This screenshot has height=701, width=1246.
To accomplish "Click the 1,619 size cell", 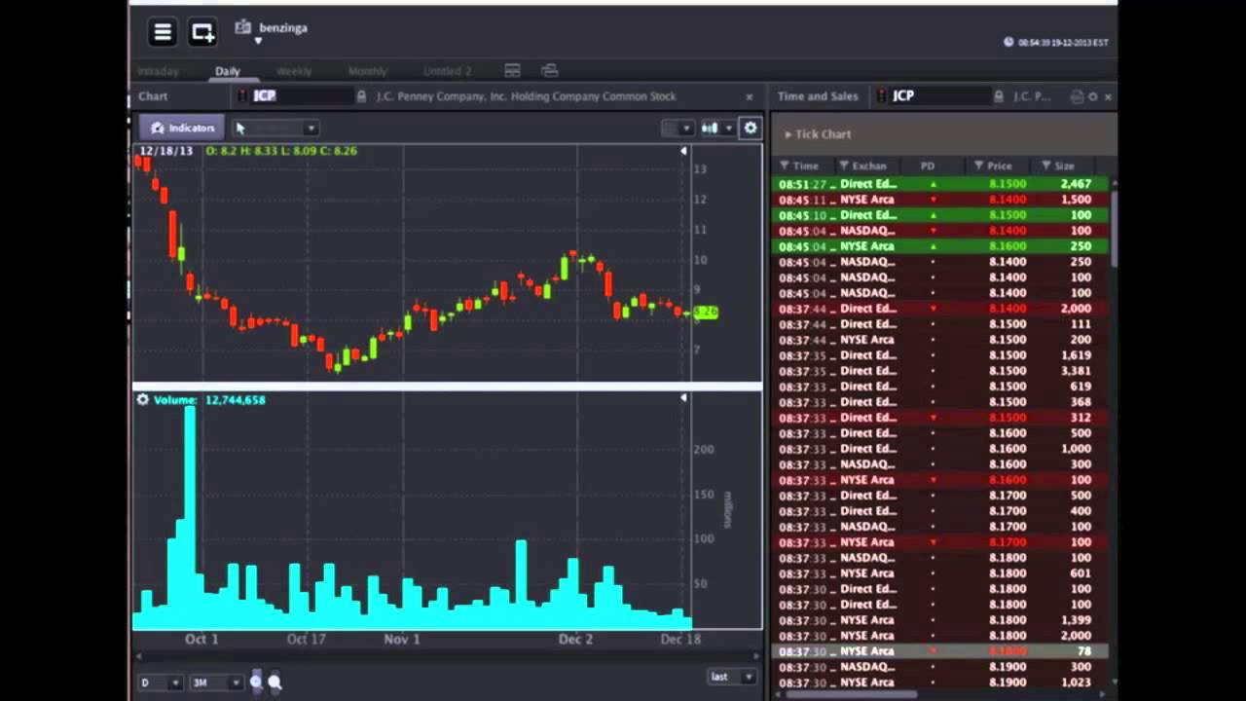I will [1076, 355].
